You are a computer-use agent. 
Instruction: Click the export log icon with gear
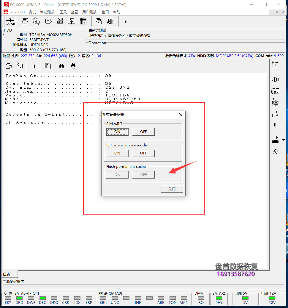[9, 66]
